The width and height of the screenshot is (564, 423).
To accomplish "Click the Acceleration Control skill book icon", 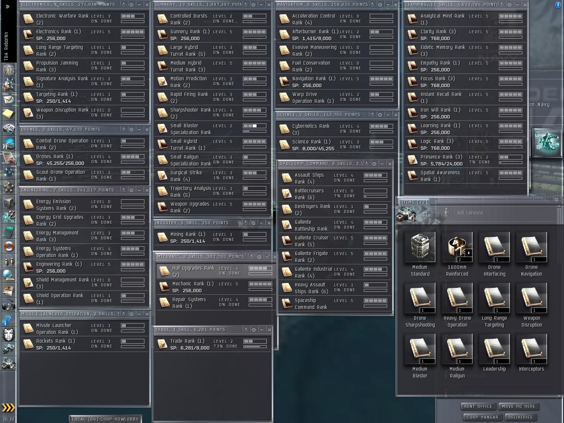I will click(x=284, y=19).
